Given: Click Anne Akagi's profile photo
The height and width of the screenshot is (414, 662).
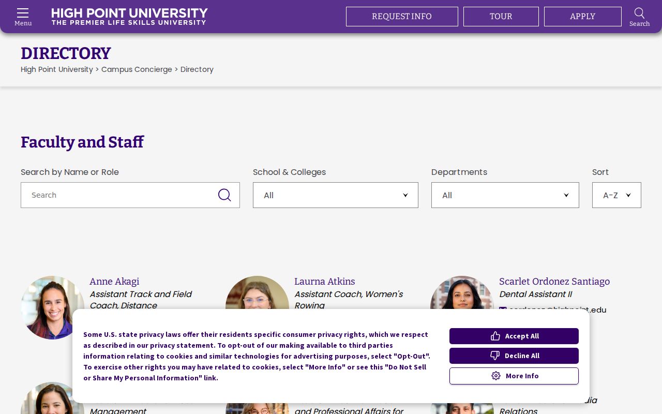Looking at the screenshot, I should pos(52,307).
